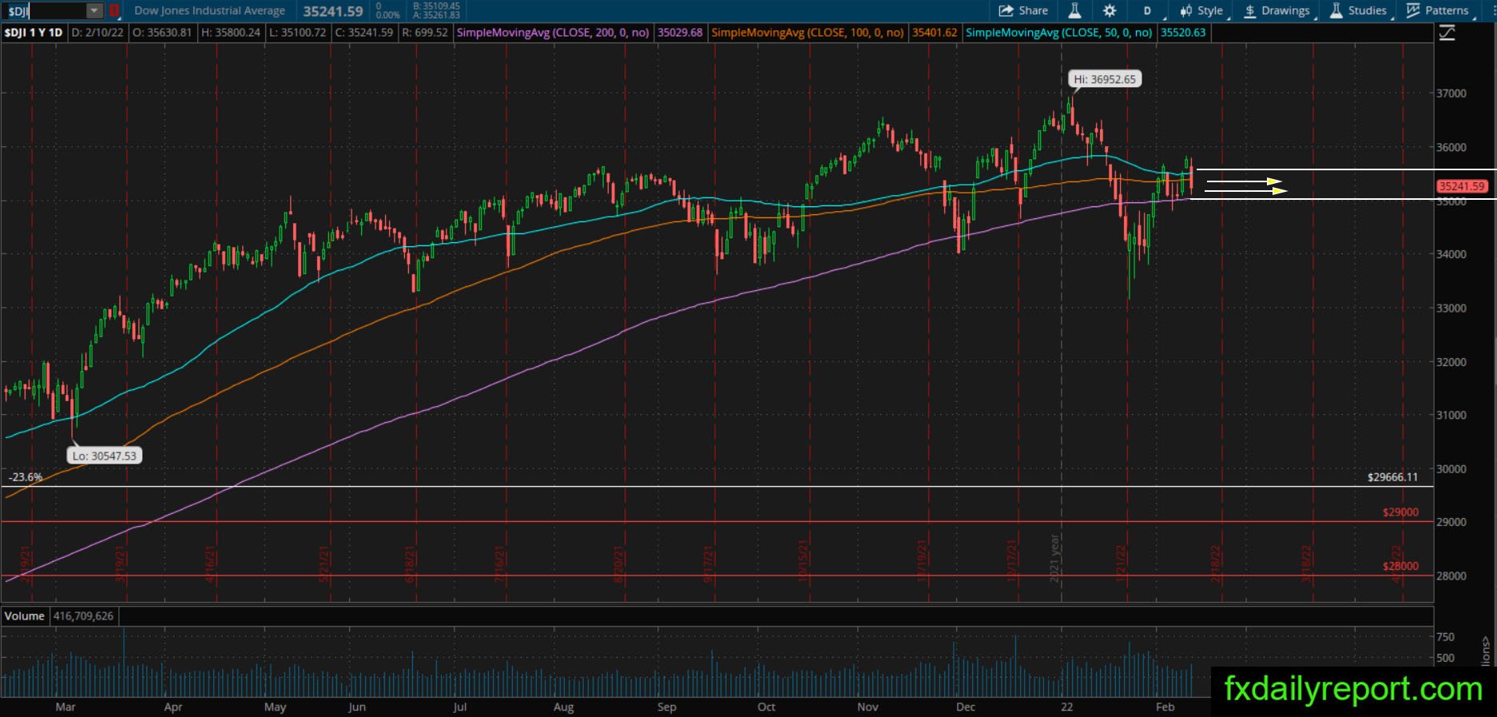Click the 37000 price axis label
This screenshot has height=717, width=1497.
coord(1451,94)
